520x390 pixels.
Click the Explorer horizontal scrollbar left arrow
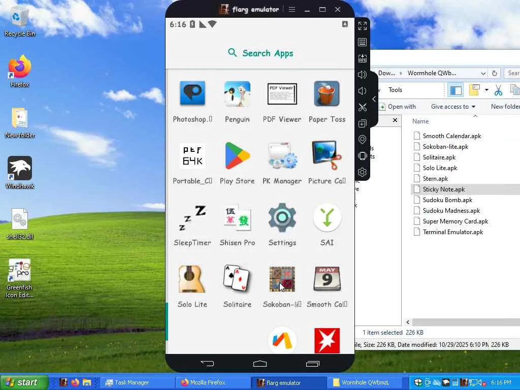point(408,322)
